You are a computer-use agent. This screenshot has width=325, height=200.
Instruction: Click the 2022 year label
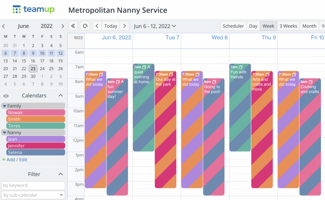pyautogui.click(x=46, y=26)
